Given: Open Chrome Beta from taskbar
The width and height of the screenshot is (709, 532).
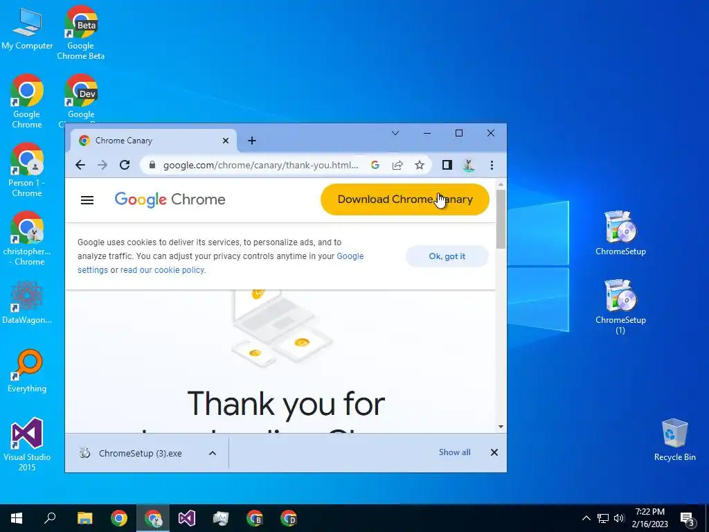Looking at the screenshot, I should click(255, 518).
